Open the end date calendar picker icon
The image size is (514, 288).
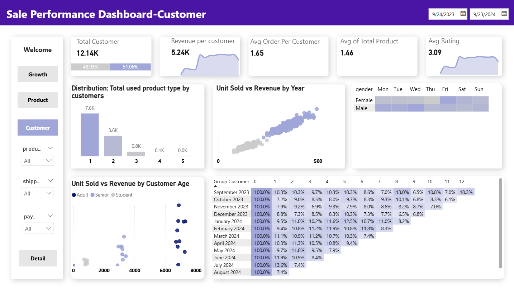click(x=504, y=14)
